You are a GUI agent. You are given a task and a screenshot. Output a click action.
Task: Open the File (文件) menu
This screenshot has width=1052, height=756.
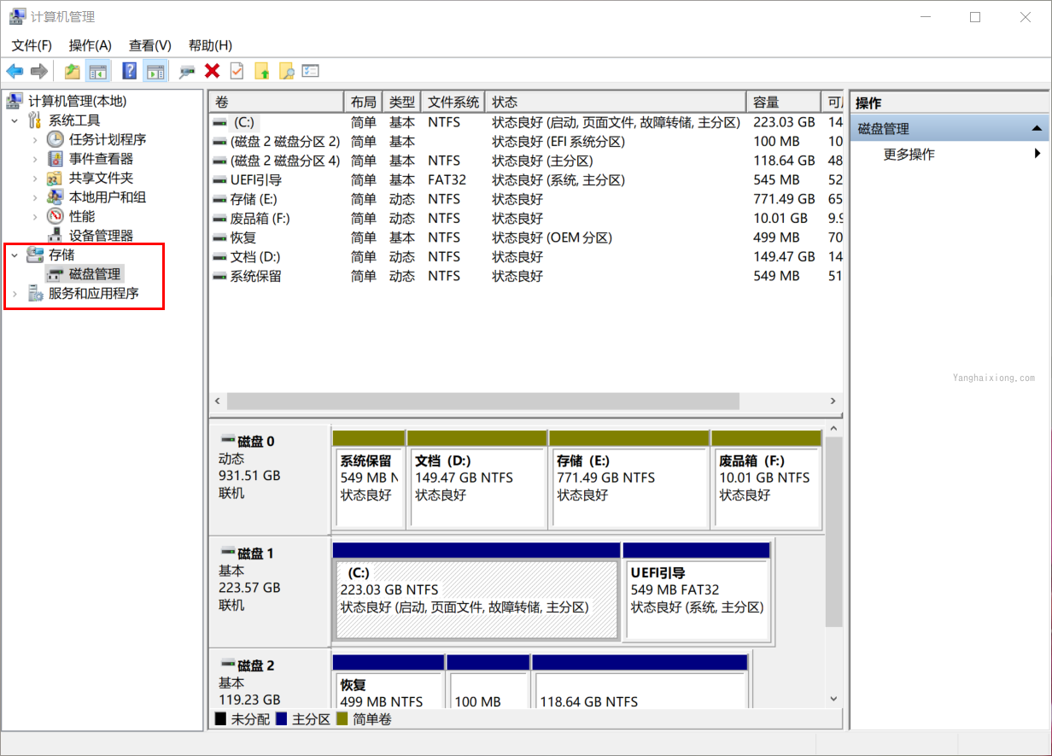coord(32,45)
